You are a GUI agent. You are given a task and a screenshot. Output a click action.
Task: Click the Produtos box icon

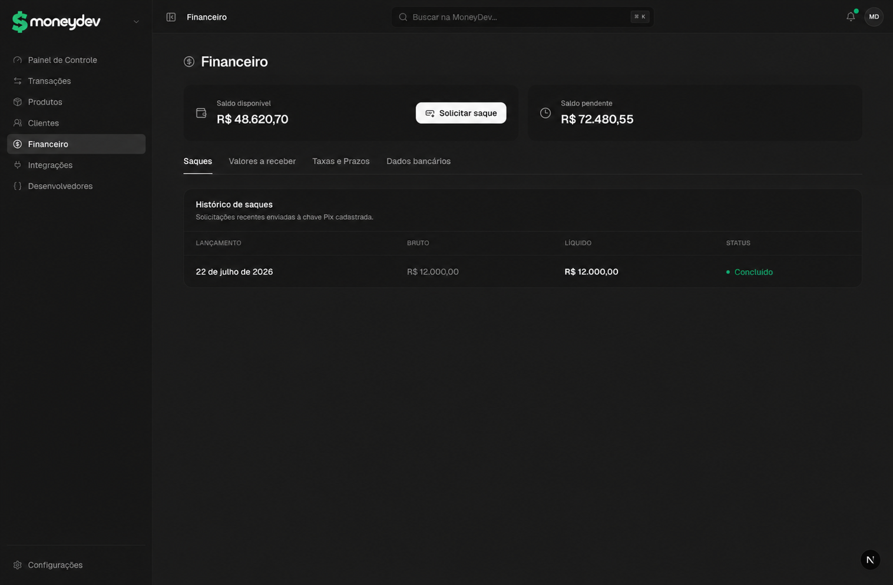click(x=18, y=102)
